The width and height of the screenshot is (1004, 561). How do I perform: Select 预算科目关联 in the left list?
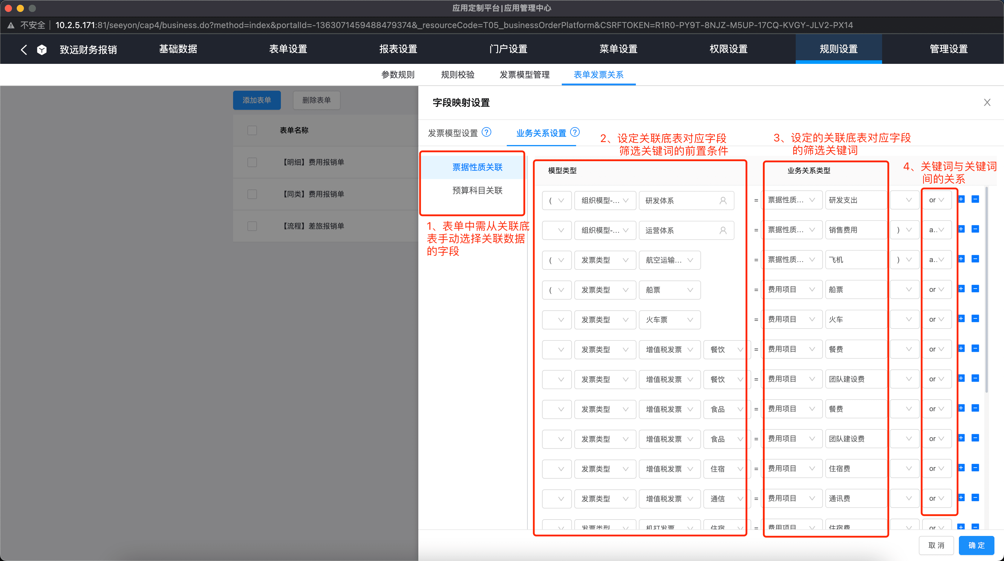coord(477,190)
